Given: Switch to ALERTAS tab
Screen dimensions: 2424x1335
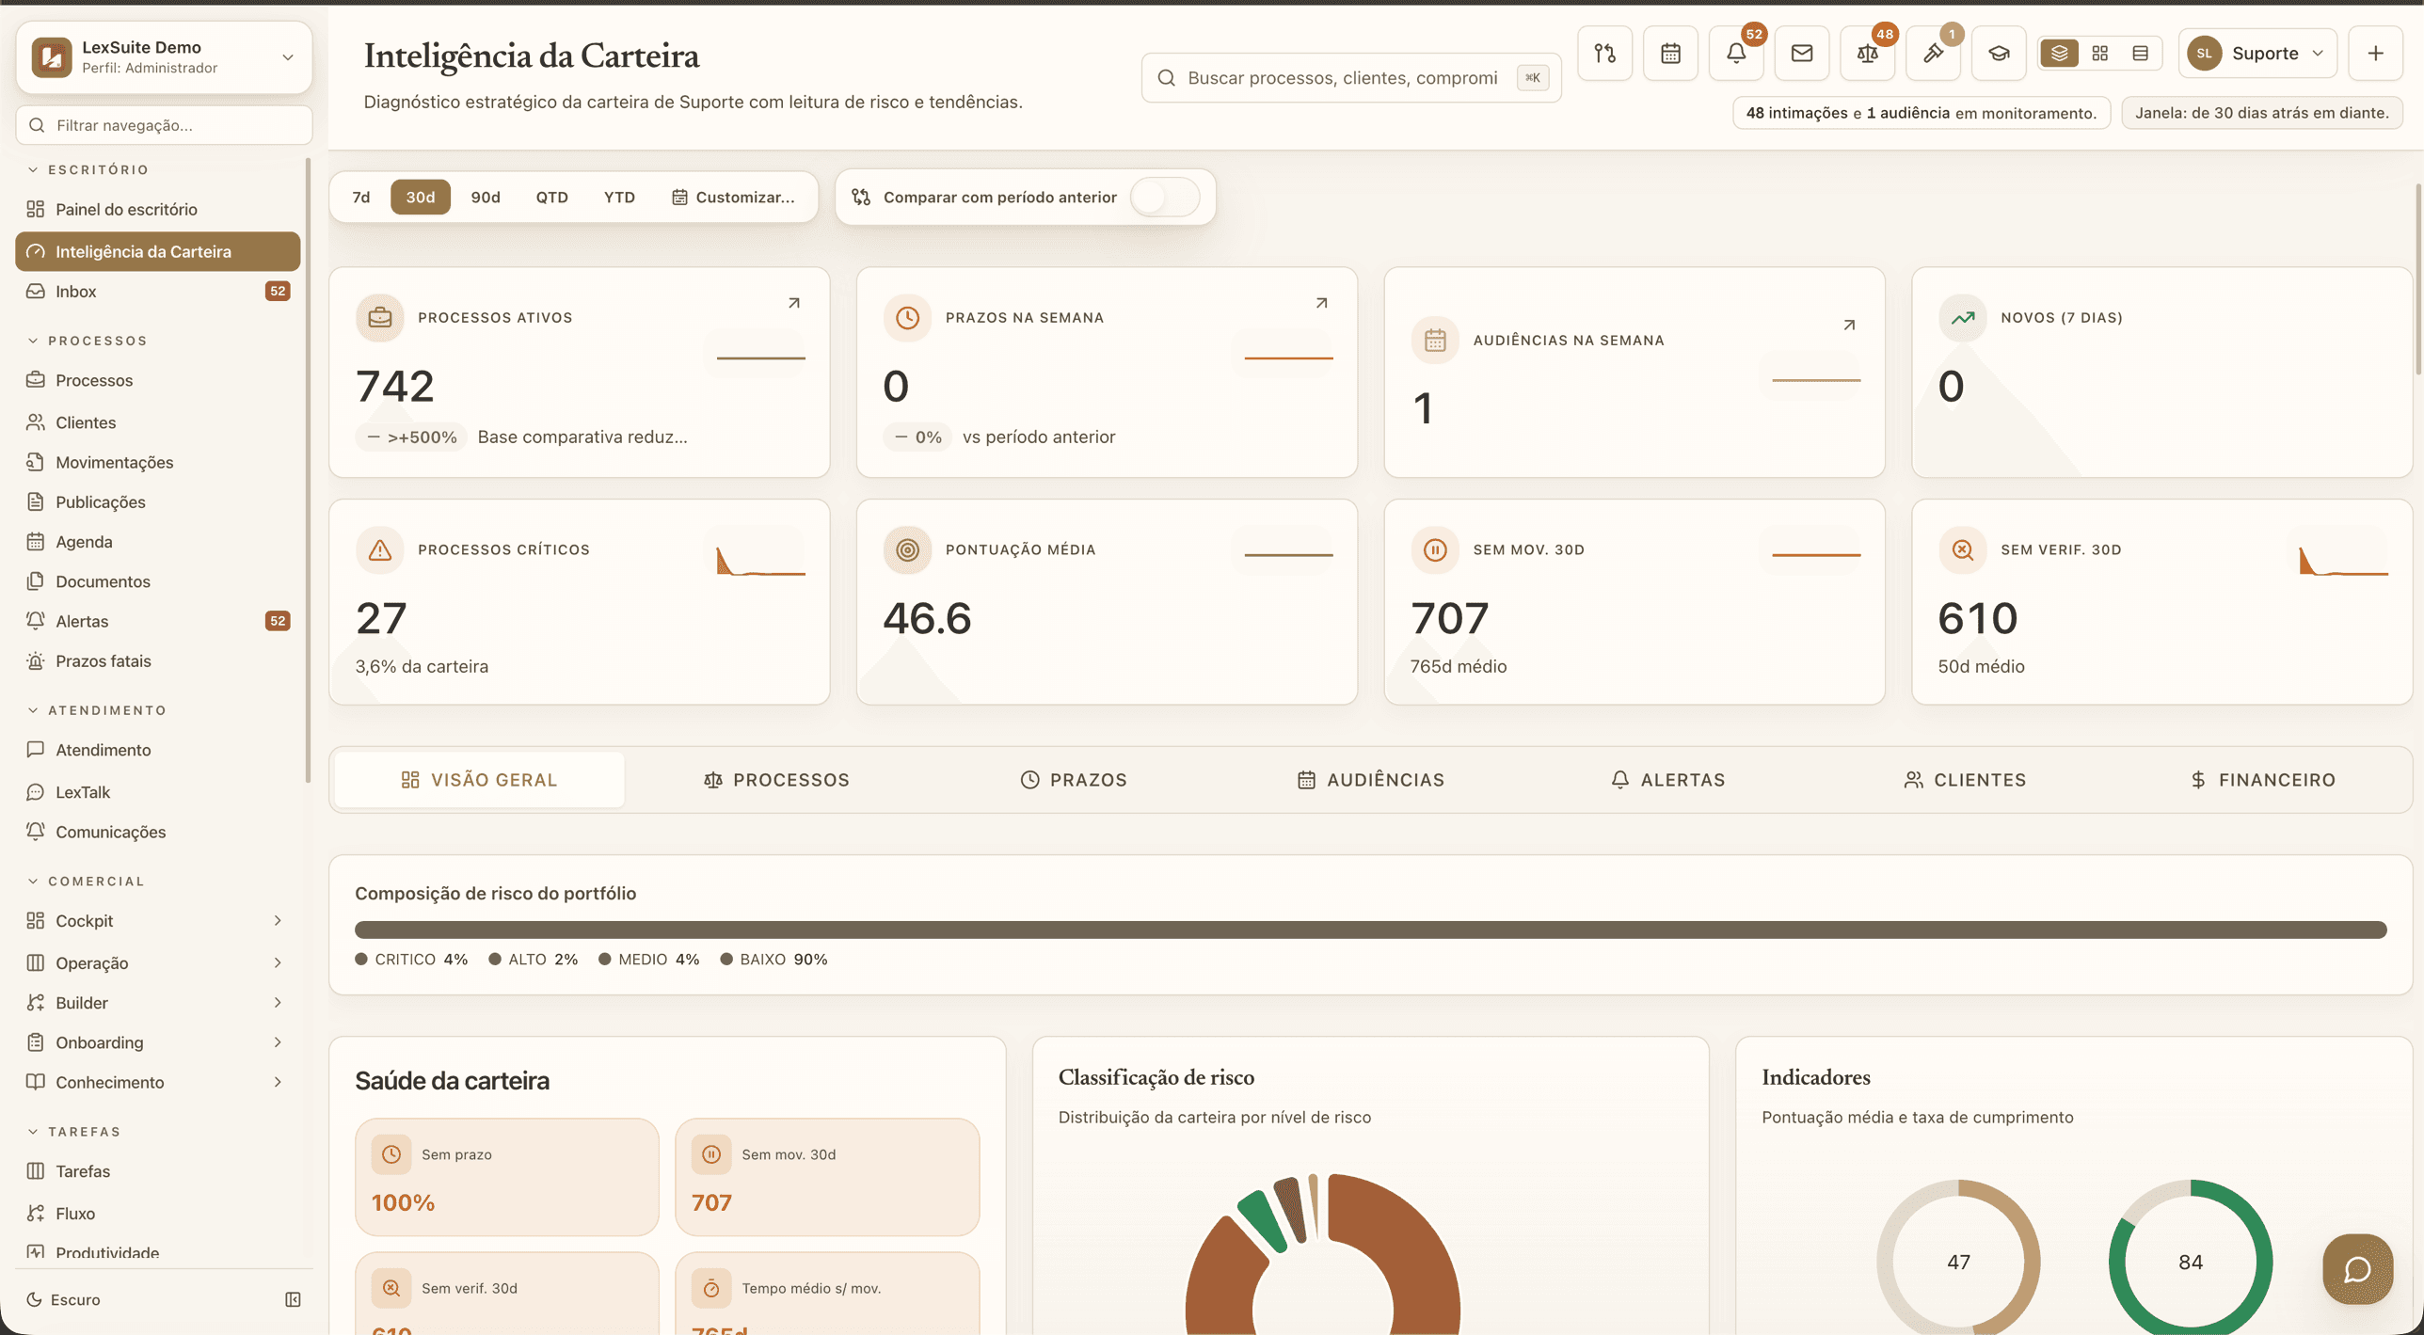Looking at the screenshot, I should [1667, 780].
